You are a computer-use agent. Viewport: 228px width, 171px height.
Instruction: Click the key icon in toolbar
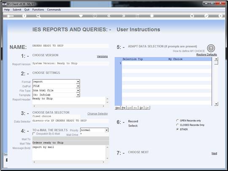click(x=10, y=16)
